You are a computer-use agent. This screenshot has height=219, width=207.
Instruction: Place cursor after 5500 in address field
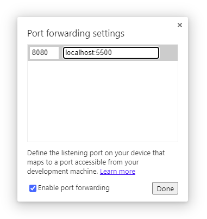pyautogui.click(x=112, y=53)
